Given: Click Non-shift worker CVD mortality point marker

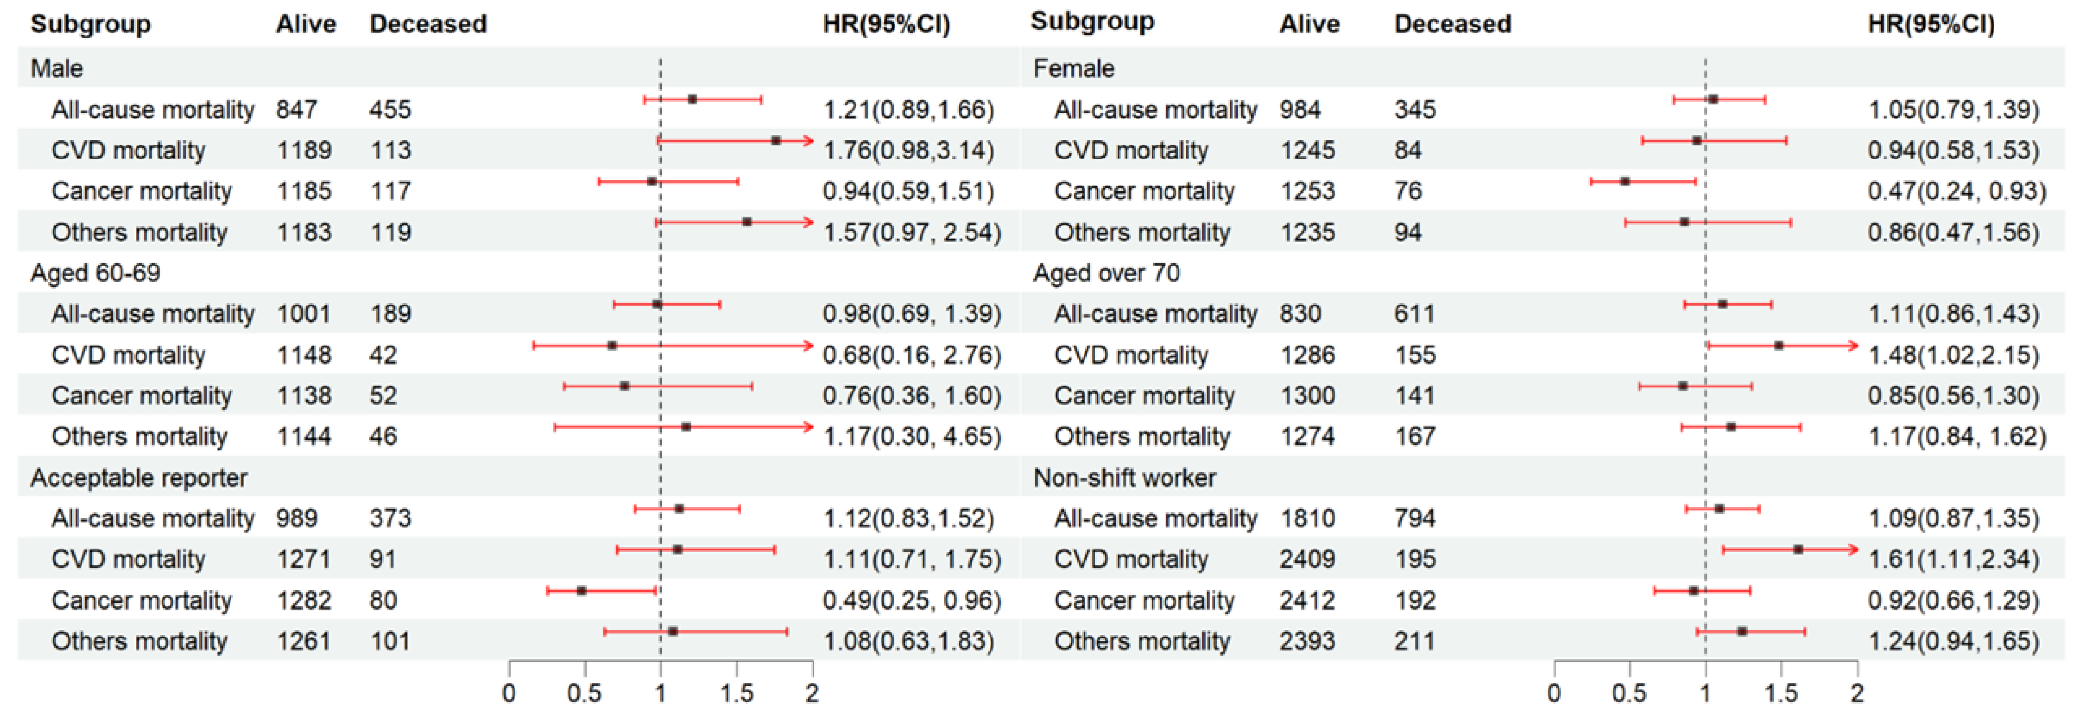Looking at the screenshot, I should (x=1798, y=550).
